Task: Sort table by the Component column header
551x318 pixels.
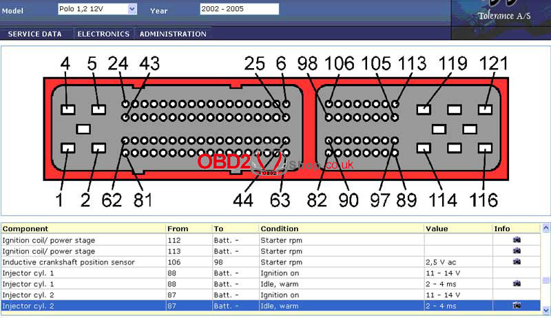Action: pyautogui.click(x=83, y=229)
